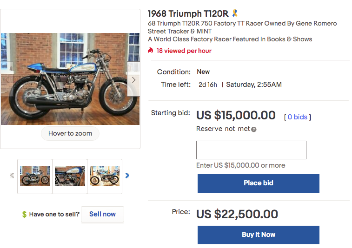Open the 0 bids link

click(x=298, y=117)
